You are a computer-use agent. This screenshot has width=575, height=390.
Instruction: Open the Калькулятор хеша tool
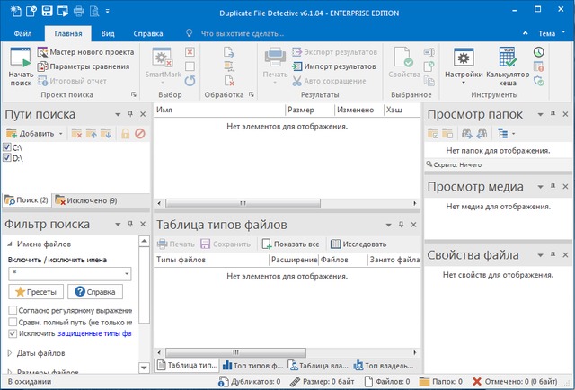pos(508,57)
